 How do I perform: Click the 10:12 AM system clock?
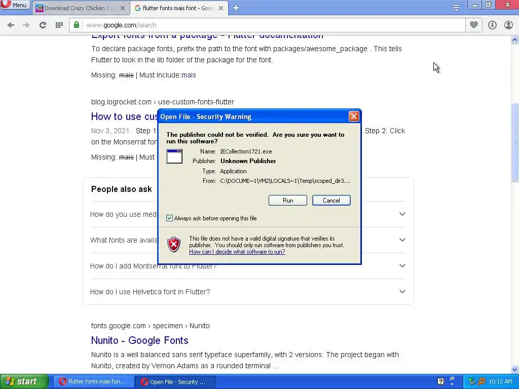pos(500,381)
